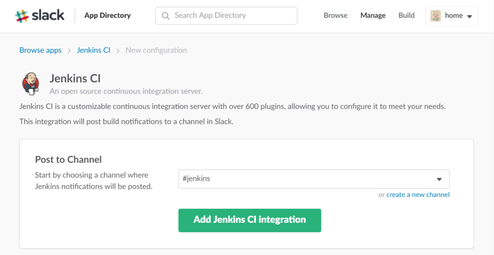Open the Build menu item

point(406,15)
